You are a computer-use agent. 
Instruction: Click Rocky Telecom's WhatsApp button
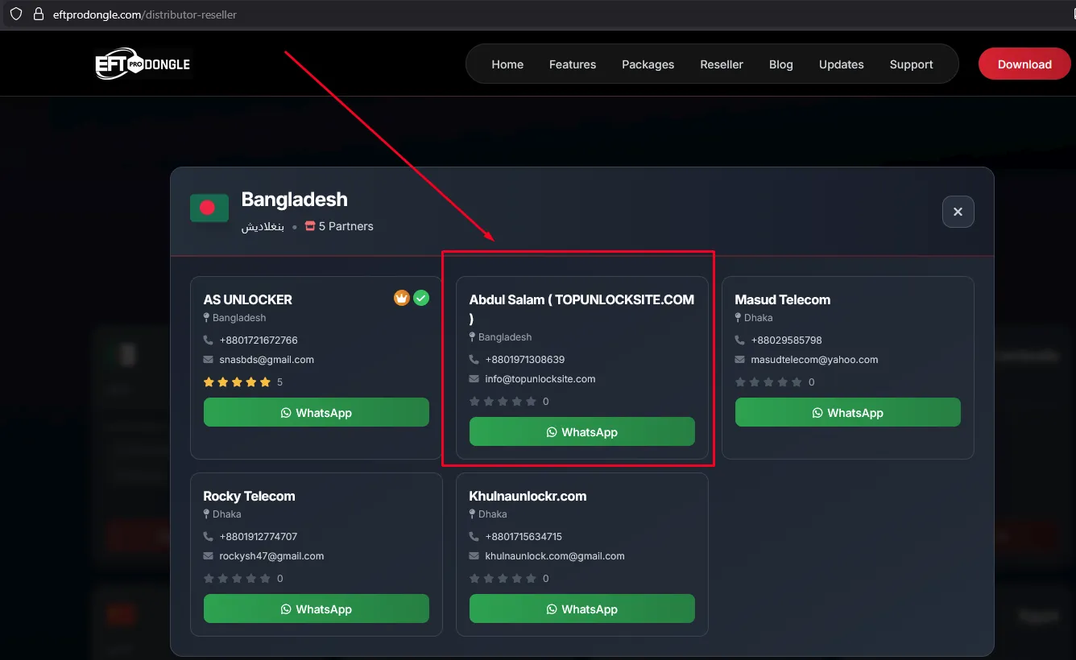point(316,609)
